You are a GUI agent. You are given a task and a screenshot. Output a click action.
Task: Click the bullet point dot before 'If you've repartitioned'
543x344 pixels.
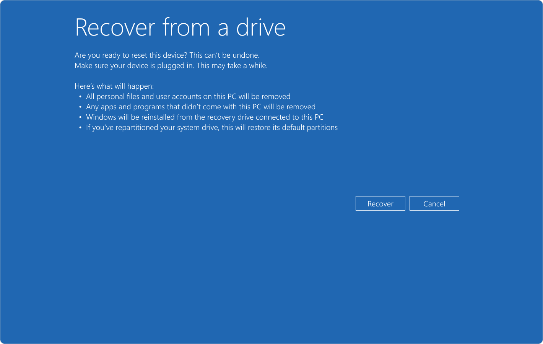pos(80,127)
